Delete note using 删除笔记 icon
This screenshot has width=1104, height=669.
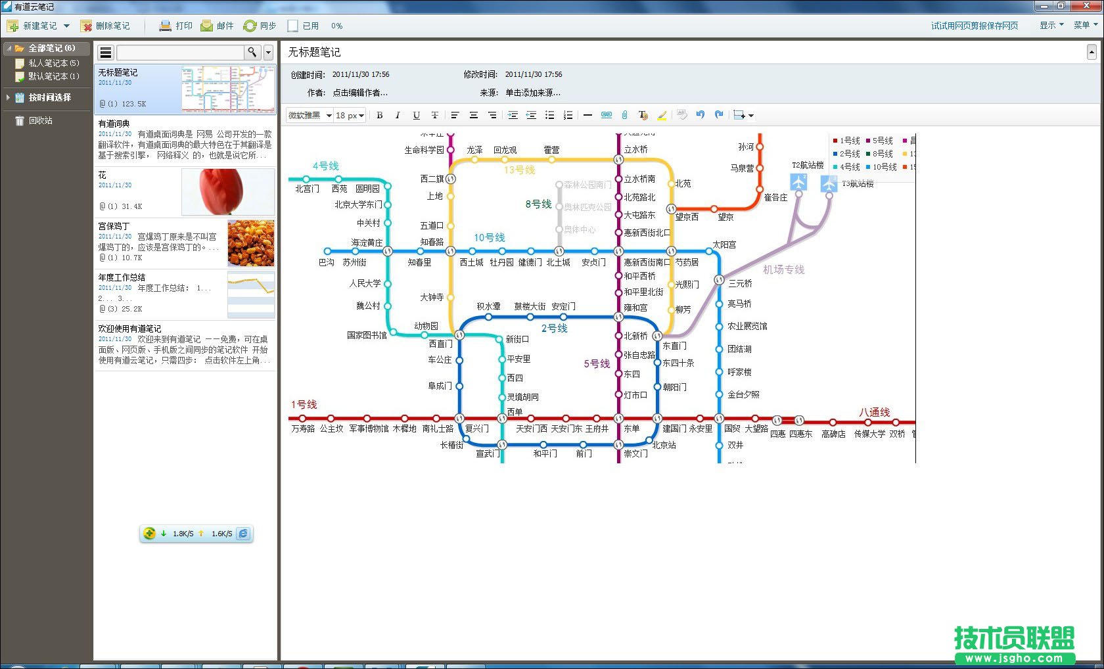[x=87, y=26]
